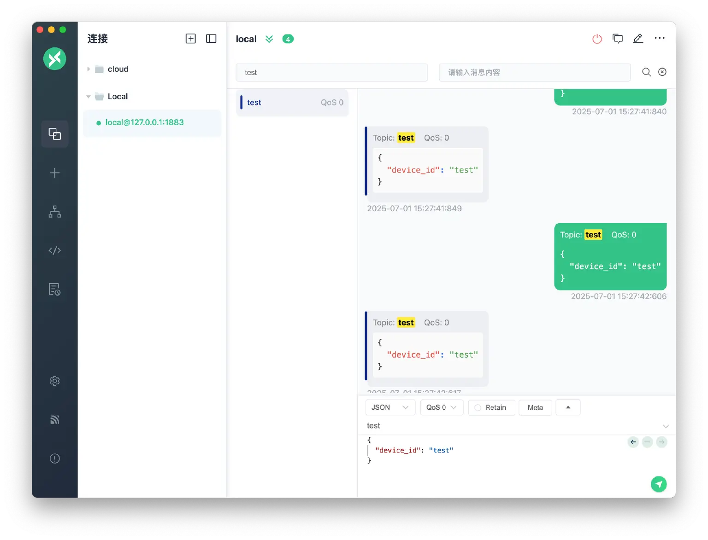Open the Script code icon in sidebar
Screen dimensions: 708x540
[55, 250]
